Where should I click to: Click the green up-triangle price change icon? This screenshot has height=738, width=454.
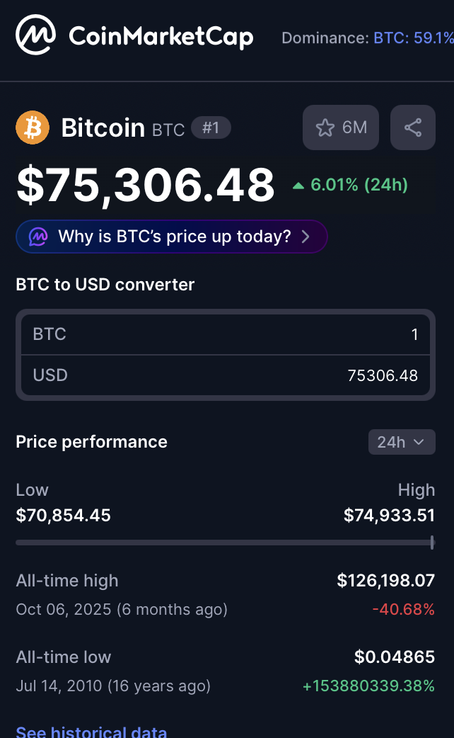(x=298, y=186)
